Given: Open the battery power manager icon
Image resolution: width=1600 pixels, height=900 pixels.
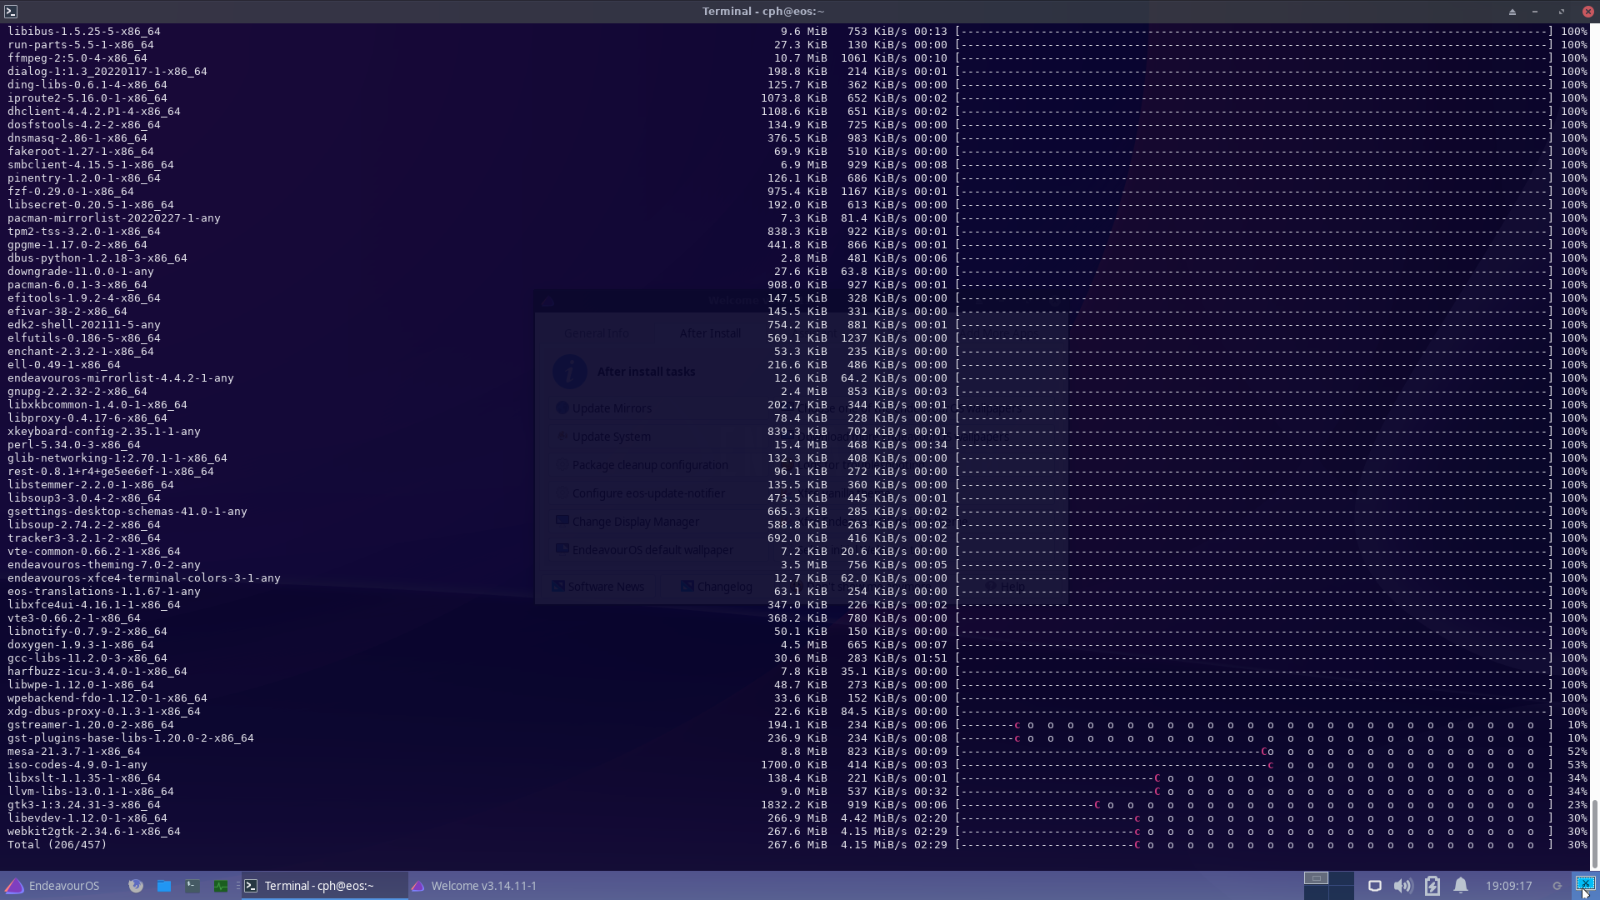Looking at the screenshot, I should tap(1432, 886).
